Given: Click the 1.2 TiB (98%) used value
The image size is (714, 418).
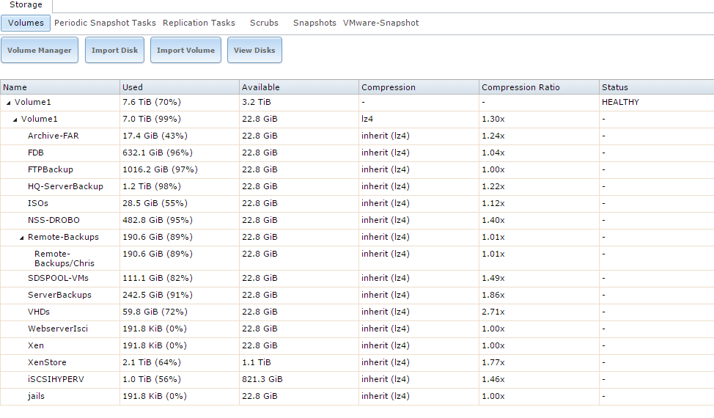Looking at the screenshot, I should (x=152, y=186).
